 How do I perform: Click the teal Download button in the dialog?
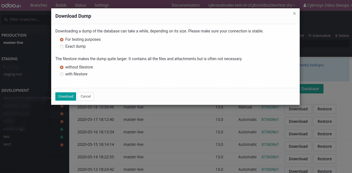pos(66,96)
